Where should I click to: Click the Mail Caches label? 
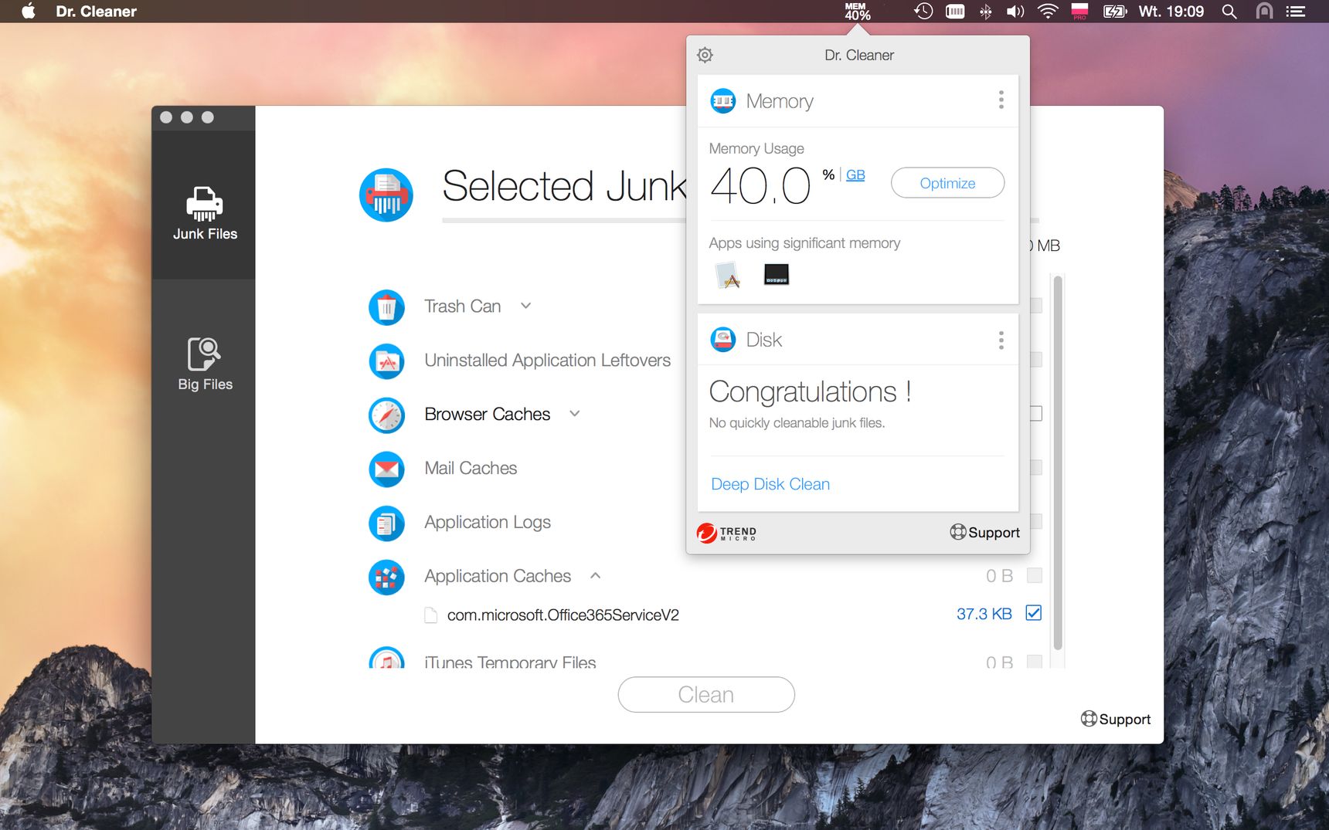coord(471,469)
